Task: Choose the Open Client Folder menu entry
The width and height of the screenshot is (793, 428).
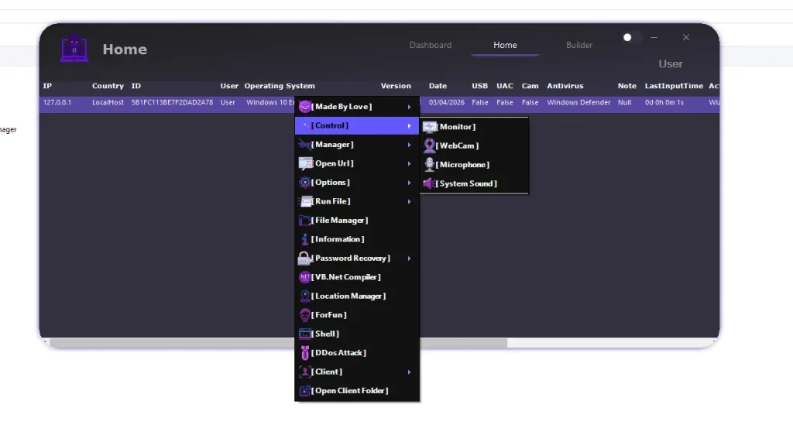Action: click(350, 391)
